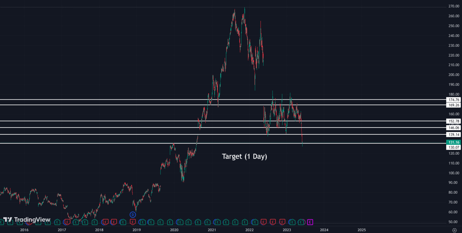The height and width of the screenshot is (233, 462).
Task: Click the purple upcoming earnings E marker
Action: tap(310, 222)
